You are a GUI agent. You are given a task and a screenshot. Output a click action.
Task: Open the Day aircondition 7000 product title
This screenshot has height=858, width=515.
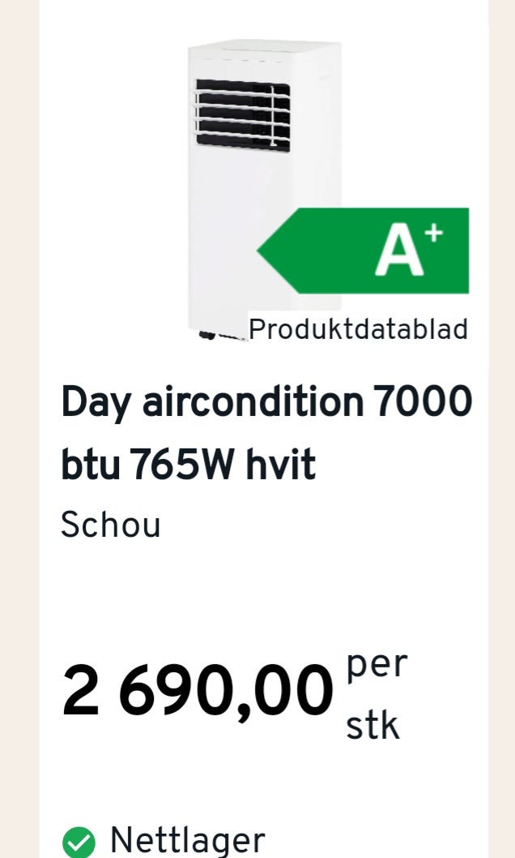266,401
